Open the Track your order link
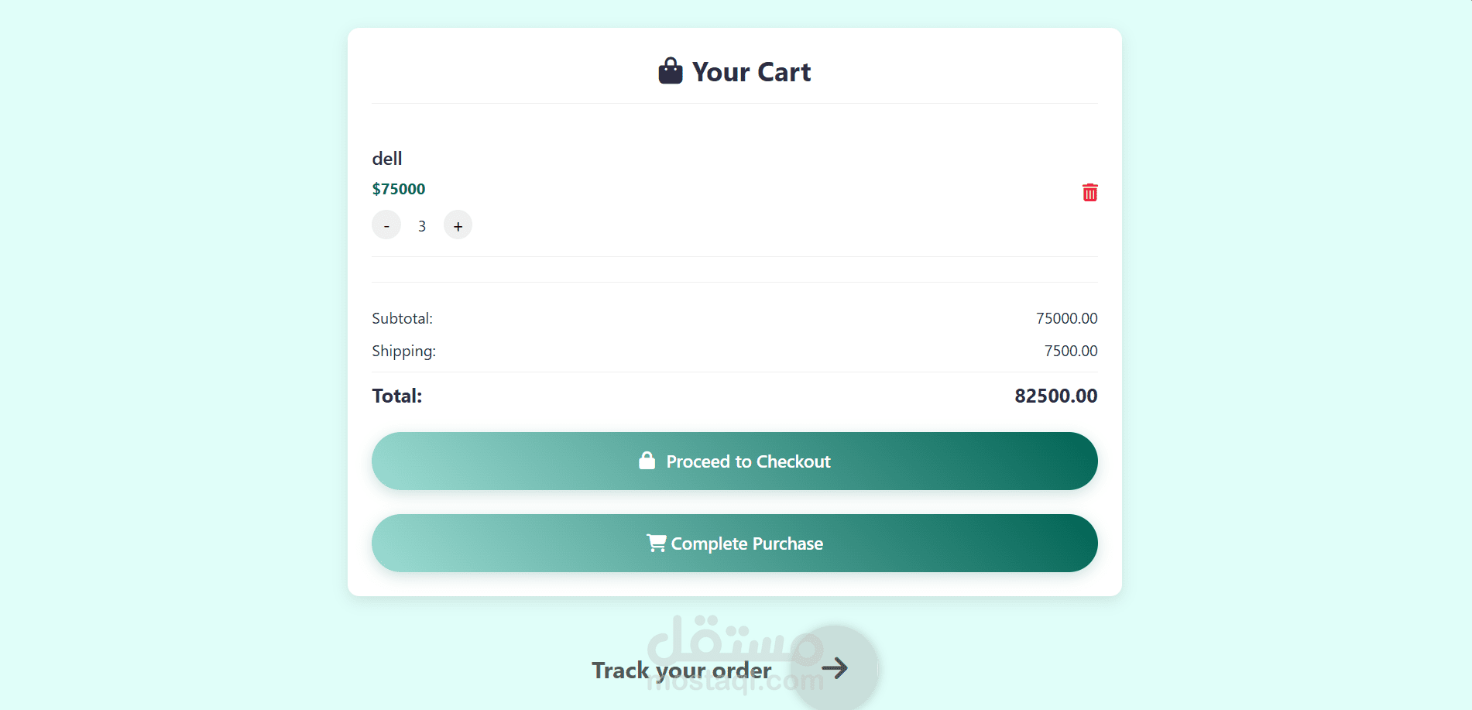Screen dimensions: 1472x710 (681, 671)
